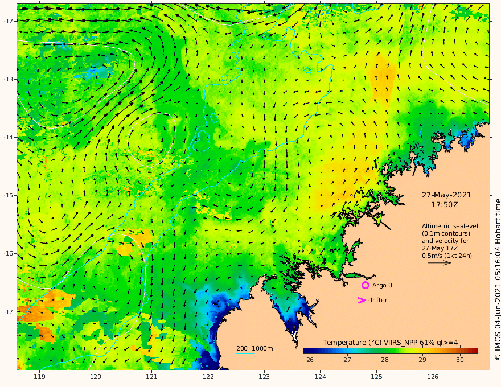Click the color bar tick label 30
The height and width of the screenshot is (387, 501).
pos(459,360)
